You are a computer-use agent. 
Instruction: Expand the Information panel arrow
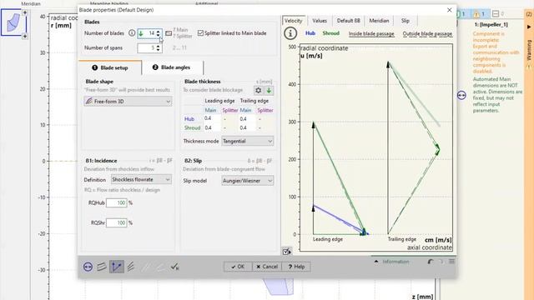point(376,262)
